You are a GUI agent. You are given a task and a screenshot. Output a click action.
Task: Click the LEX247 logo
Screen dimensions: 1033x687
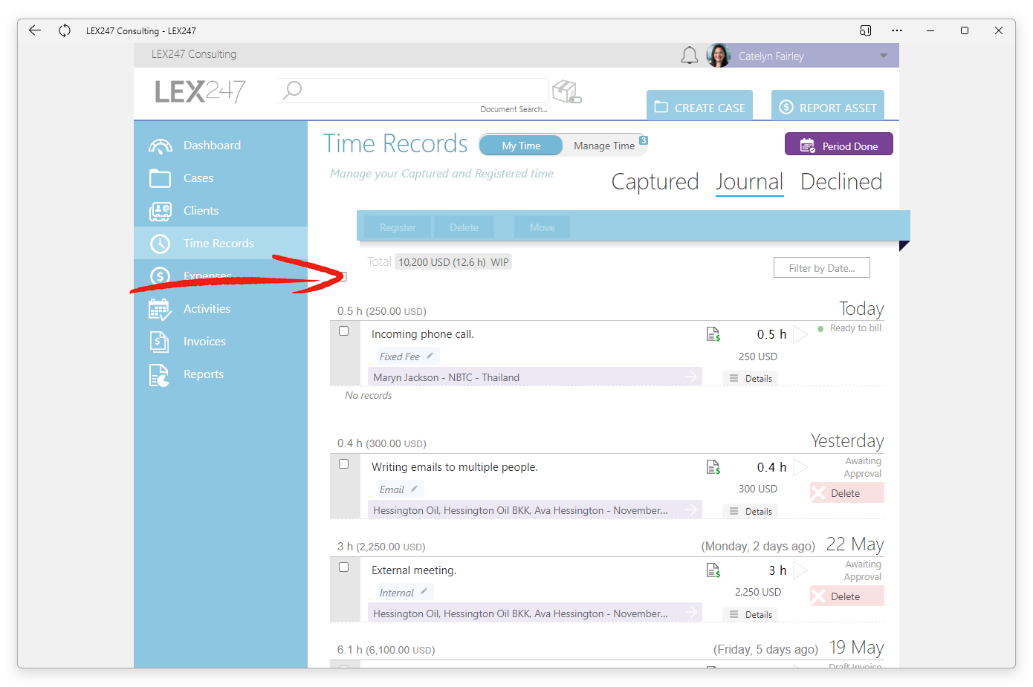tap(200, 91)
